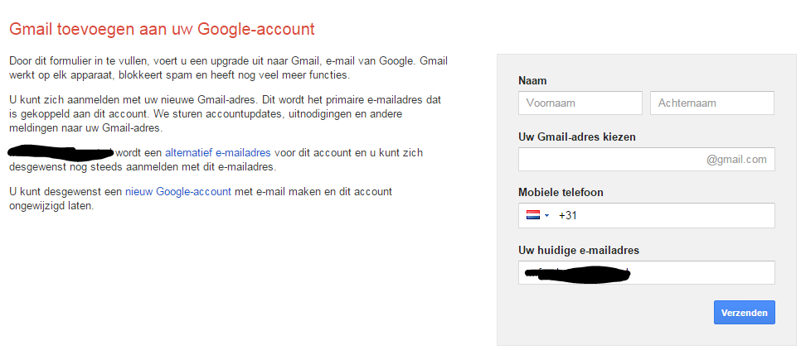Open the country code dropdown arrow

tap(546, 215)
